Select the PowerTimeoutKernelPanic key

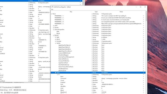pyautogui.click(x=66, y=67)
